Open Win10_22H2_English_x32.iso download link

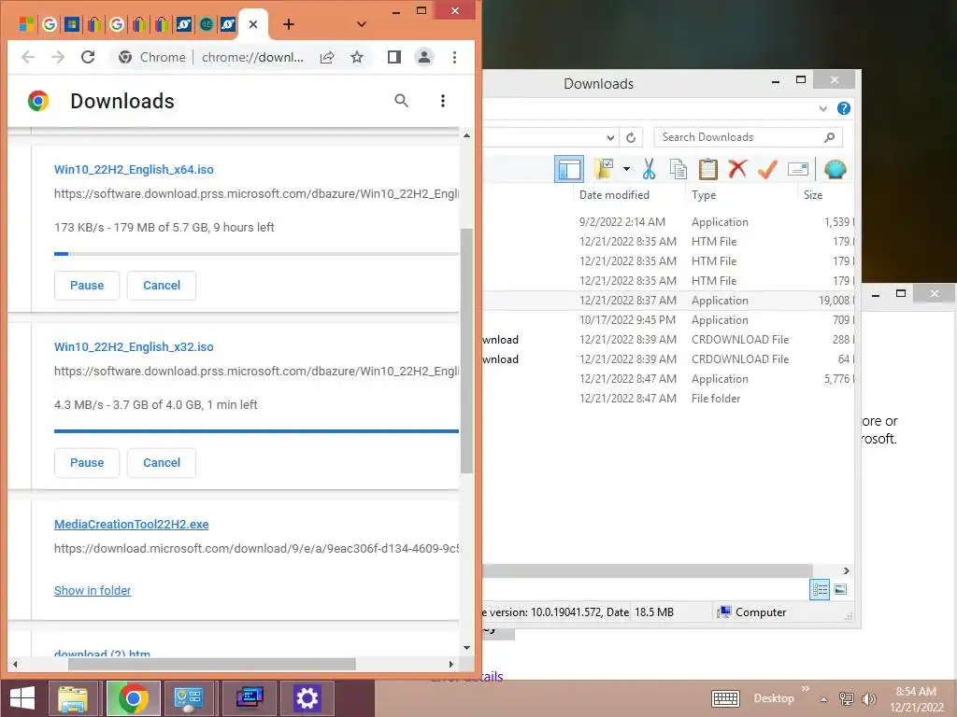[x=134, y=347]
